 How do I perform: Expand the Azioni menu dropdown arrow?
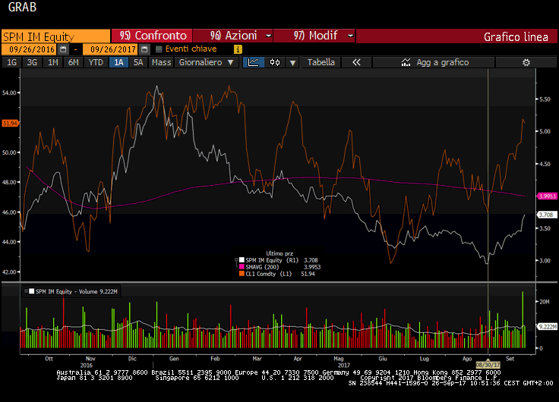coord(269,36)
